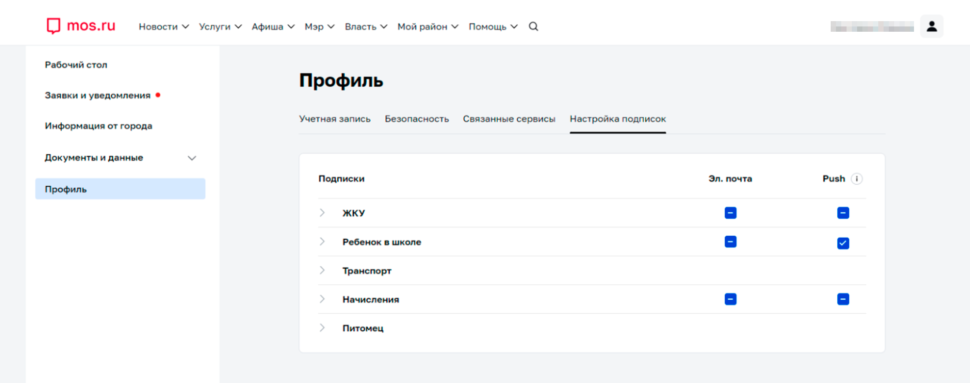Screen dimensions: 970x383
Task: Toggle ЖКУ Push subscription checkbox
Action: [843, 213]
